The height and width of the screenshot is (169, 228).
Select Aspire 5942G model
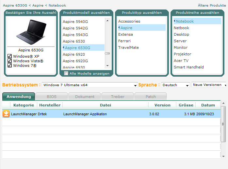pos(75,28)
